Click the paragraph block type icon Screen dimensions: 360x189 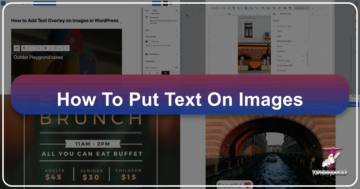pyautogui.click(x=24, y=48)
